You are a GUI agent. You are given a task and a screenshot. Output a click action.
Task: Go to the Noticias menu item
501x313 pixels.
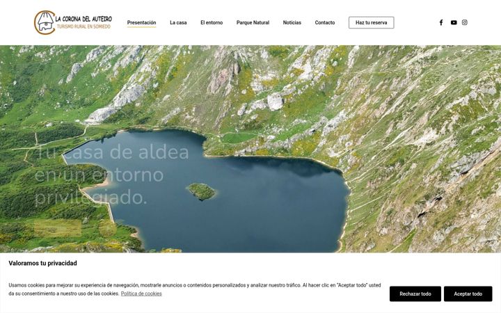292,23
